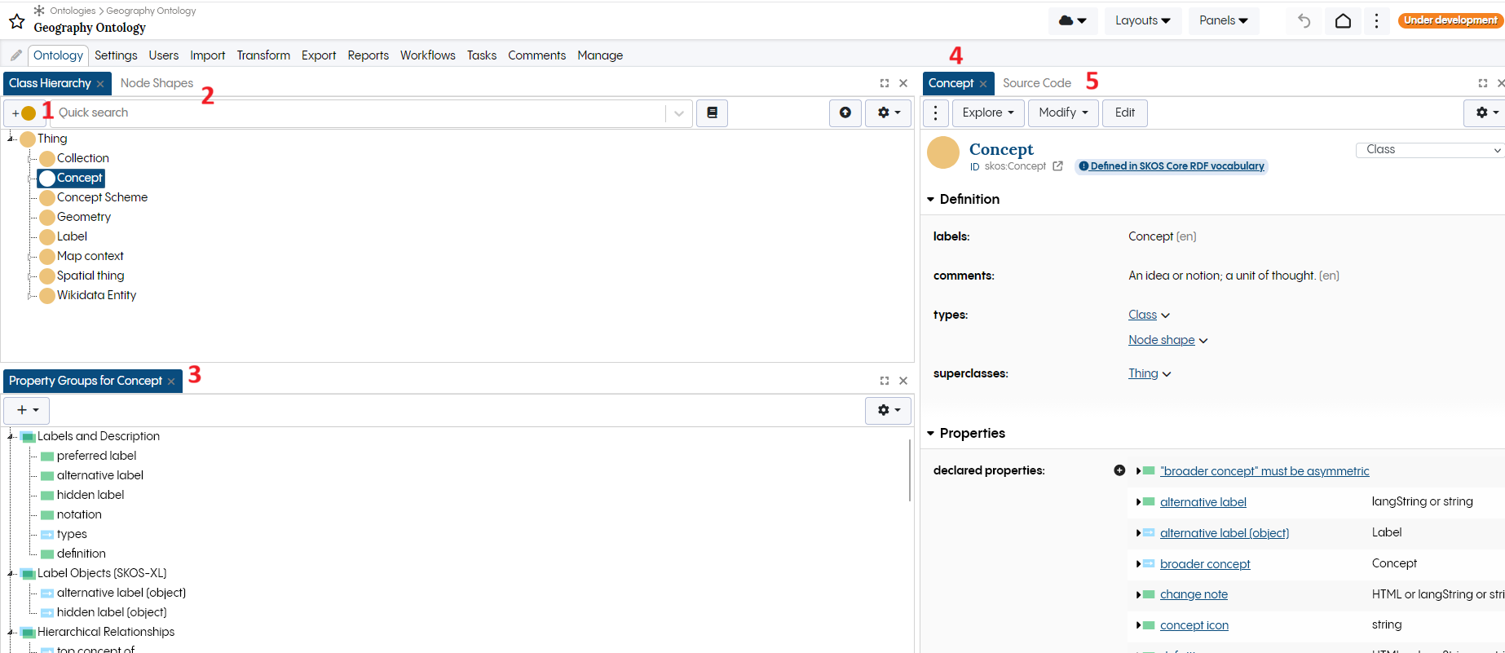Close the Property Groups for Concept tab
The width and height of the screenshot is (1505, 653).
click(171, 382)
